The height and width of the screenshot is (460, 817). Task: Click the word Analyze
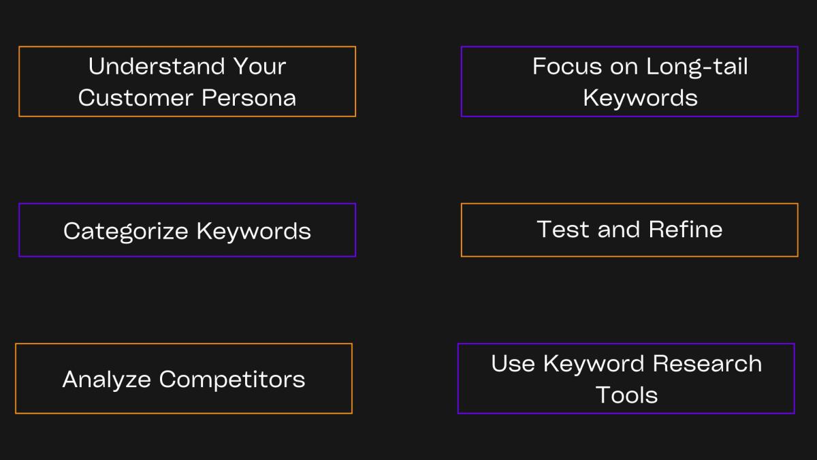click(108, 379)
